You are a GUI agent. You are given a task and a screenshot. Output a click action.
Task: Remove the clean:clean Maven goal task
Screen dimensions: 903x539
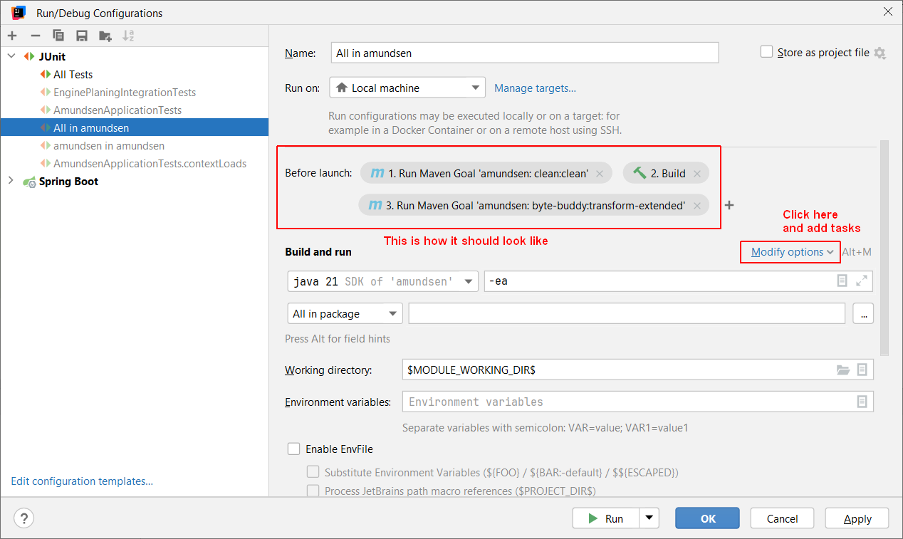point(600,174)
